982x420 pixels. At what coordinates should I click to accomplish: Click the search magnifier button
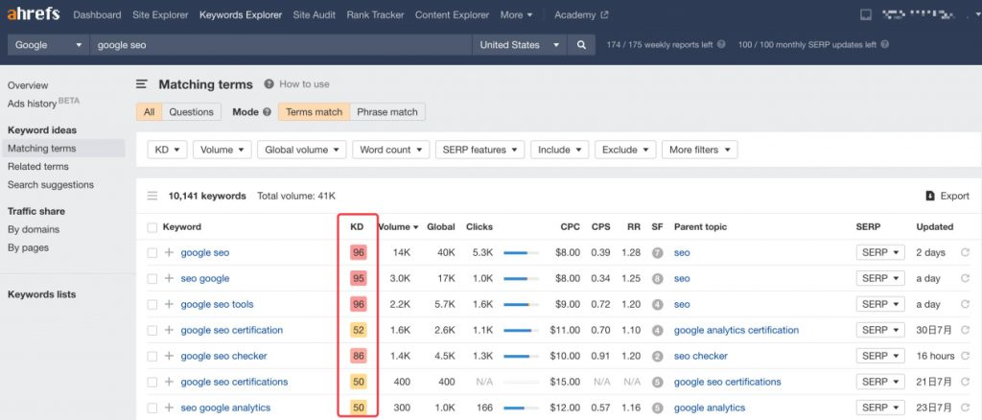[582, 45]
